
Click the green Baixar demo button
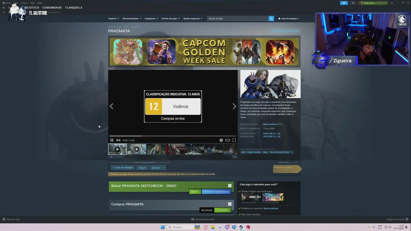tap(195, 192)
